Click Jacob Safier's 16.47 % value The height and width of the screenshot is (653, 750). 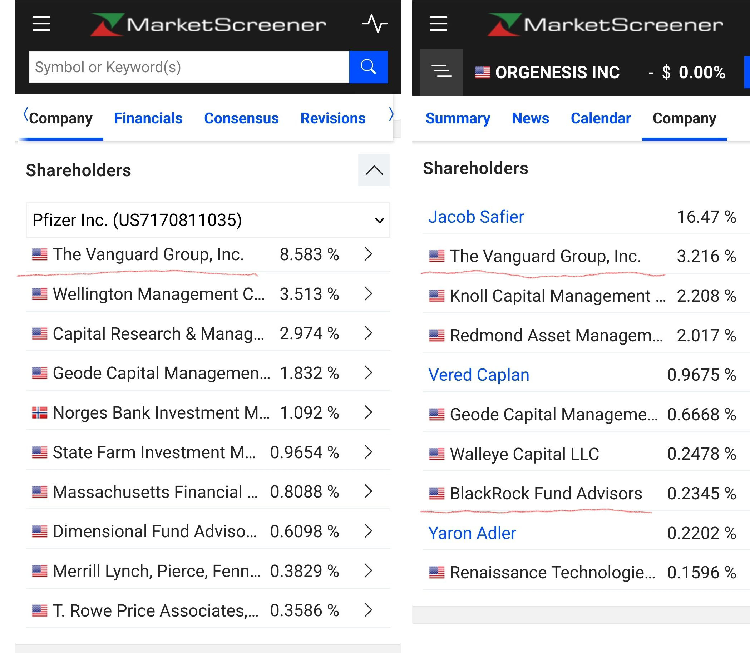pos(706,217)
